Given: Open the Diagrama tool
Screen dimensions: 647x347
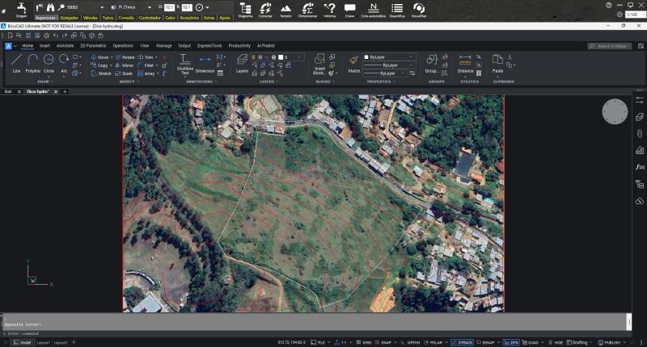Looking at the screenshot, I should [x=245, y=10].
